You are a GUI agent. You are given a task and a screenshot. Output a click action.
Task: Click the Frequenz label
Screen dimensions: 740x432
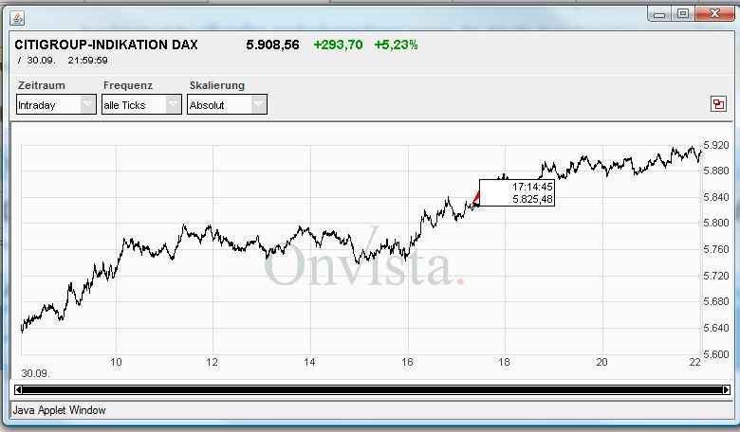(128, 85)
